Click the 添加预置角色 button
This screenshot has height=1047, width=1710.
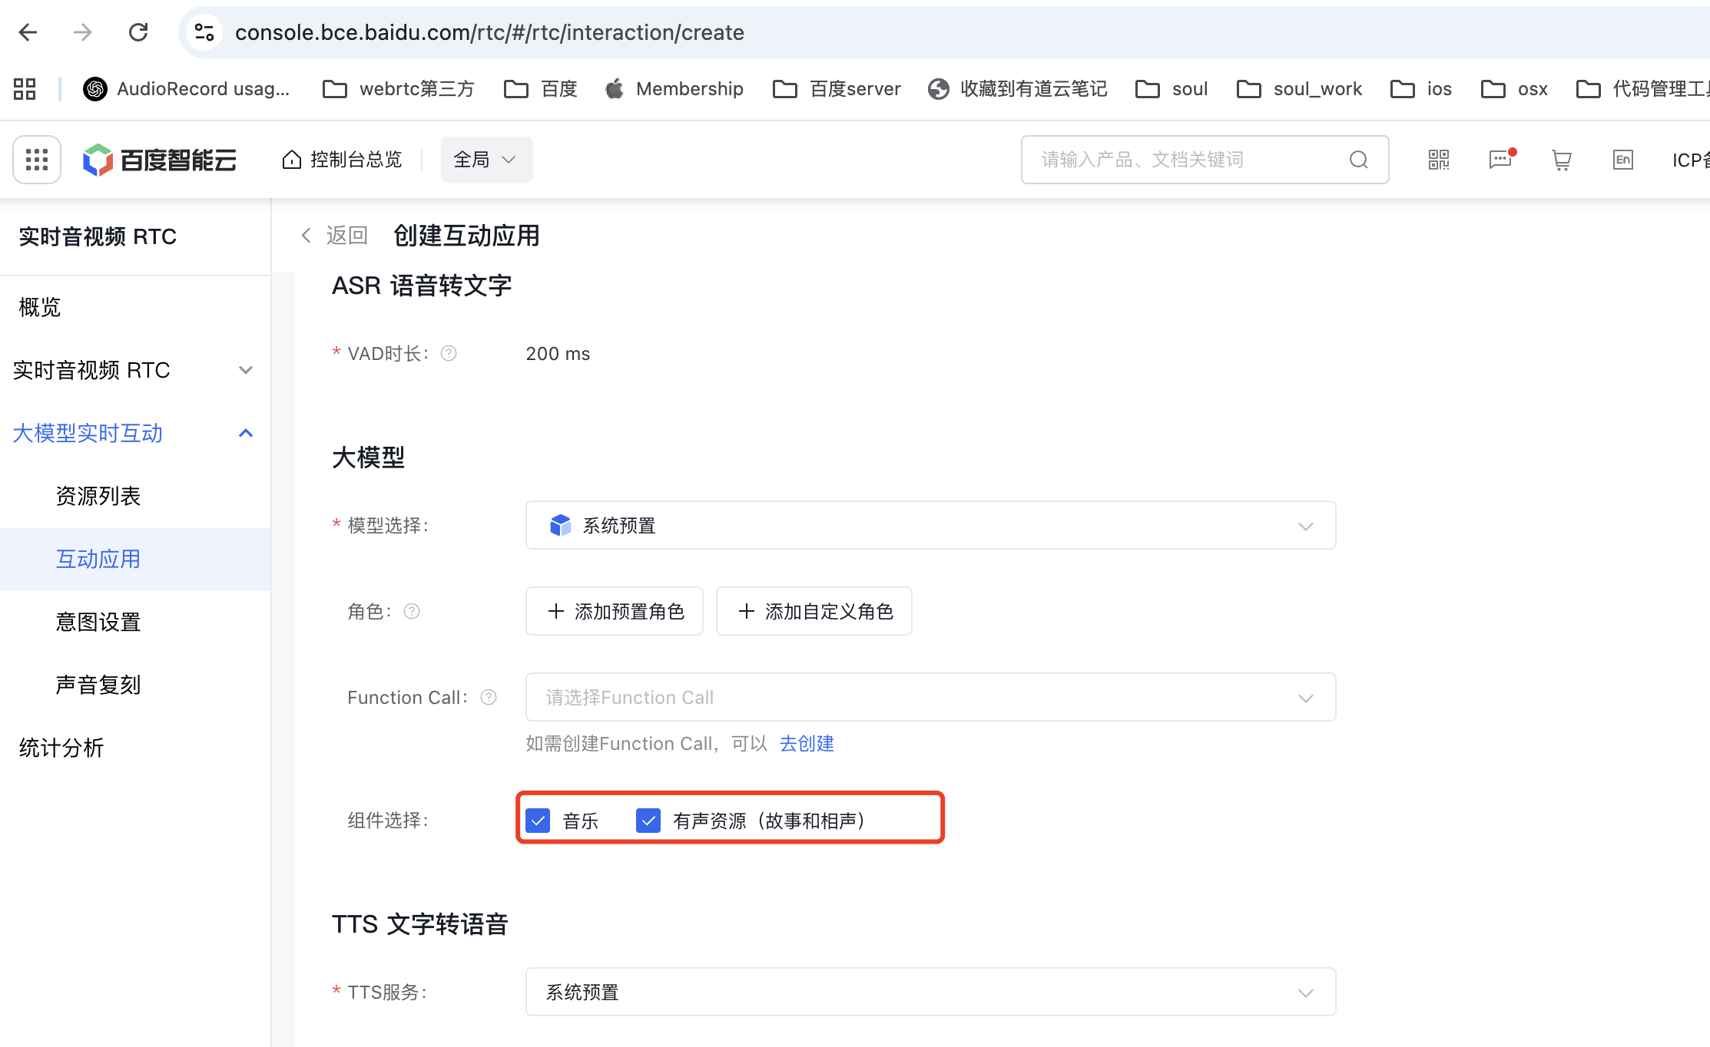pyautogui.click(x=615, y=611)
